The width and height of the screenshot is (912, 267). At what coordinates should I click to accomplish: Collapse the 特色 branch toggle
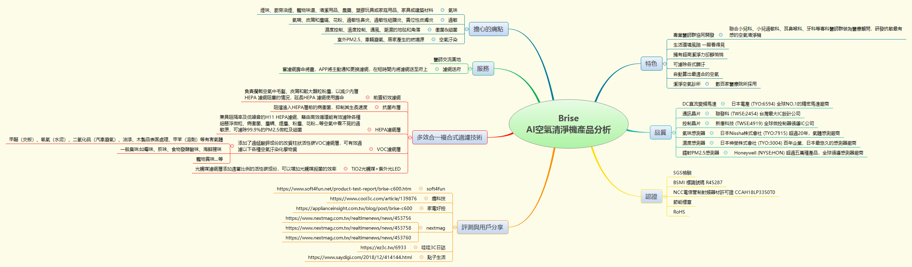[x=665, y=64]
